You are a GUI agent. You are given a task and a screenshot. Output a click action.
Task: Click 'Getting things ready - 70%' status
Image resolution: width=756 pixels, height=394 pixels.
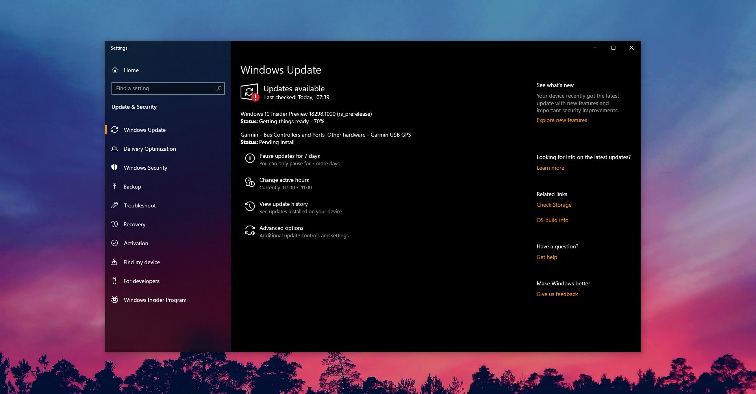coord(291,121)
